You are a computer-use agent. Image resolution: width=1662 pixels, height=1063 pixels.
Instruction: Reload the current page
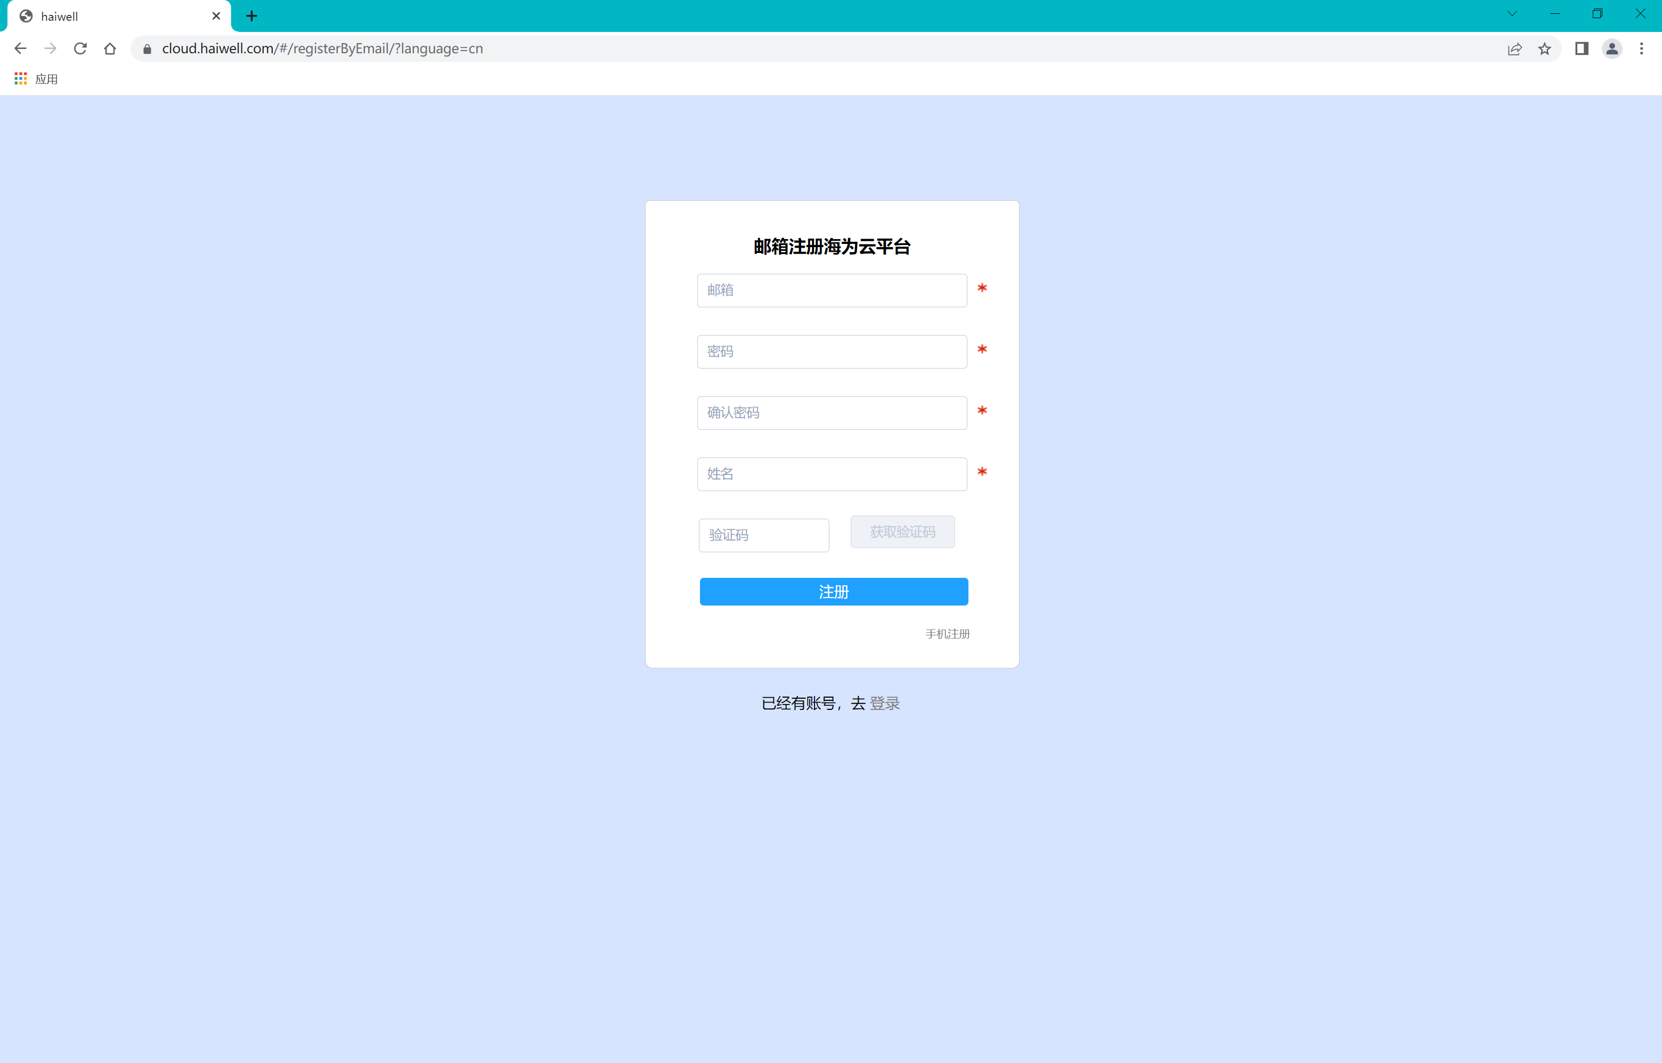80,48
